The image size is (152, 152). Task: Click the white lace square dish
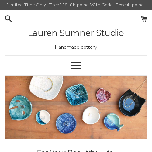click(x=46, y=88)
